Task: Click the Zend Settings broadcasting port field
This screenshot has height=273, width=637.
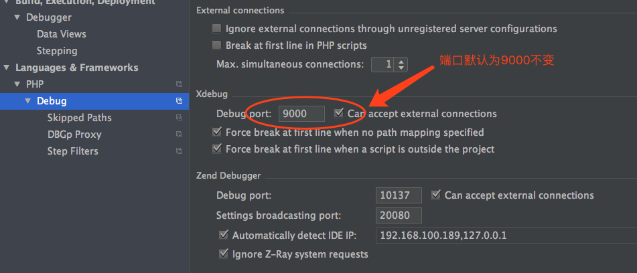Action: coord(399,215)
